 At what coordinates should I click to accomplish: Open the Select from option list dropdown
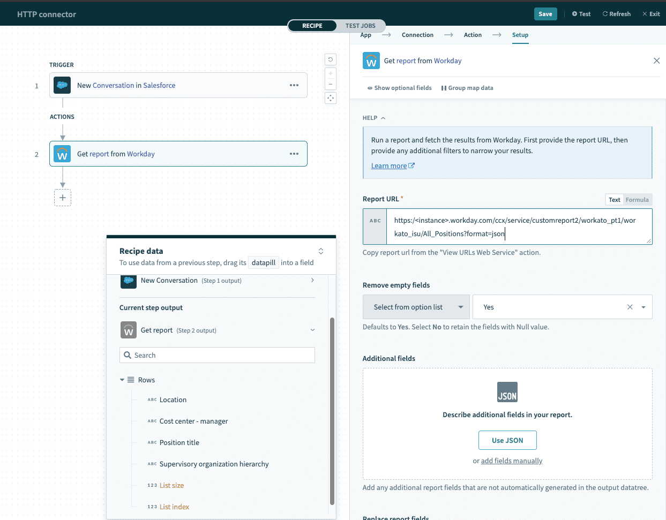pyautogui.click(x=416, y=307)
